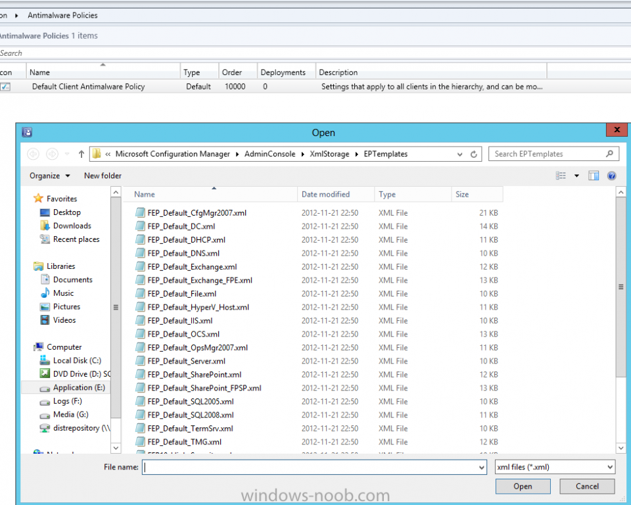
Task: Select Videos library
Action: pyautogui.click(x=58, y=320)
